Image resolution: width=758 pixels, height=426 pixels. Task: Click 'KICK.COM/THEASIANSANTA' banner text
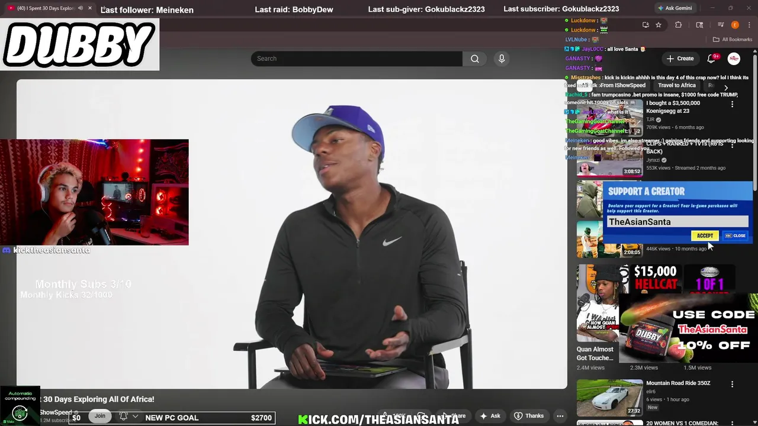(x=379, y=419)
